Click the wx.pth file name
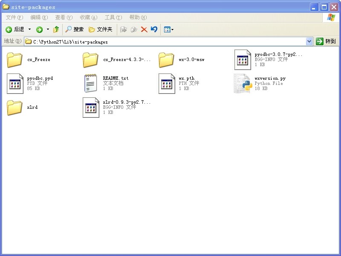Screen dimensions: 341x256 pos(187,79)
